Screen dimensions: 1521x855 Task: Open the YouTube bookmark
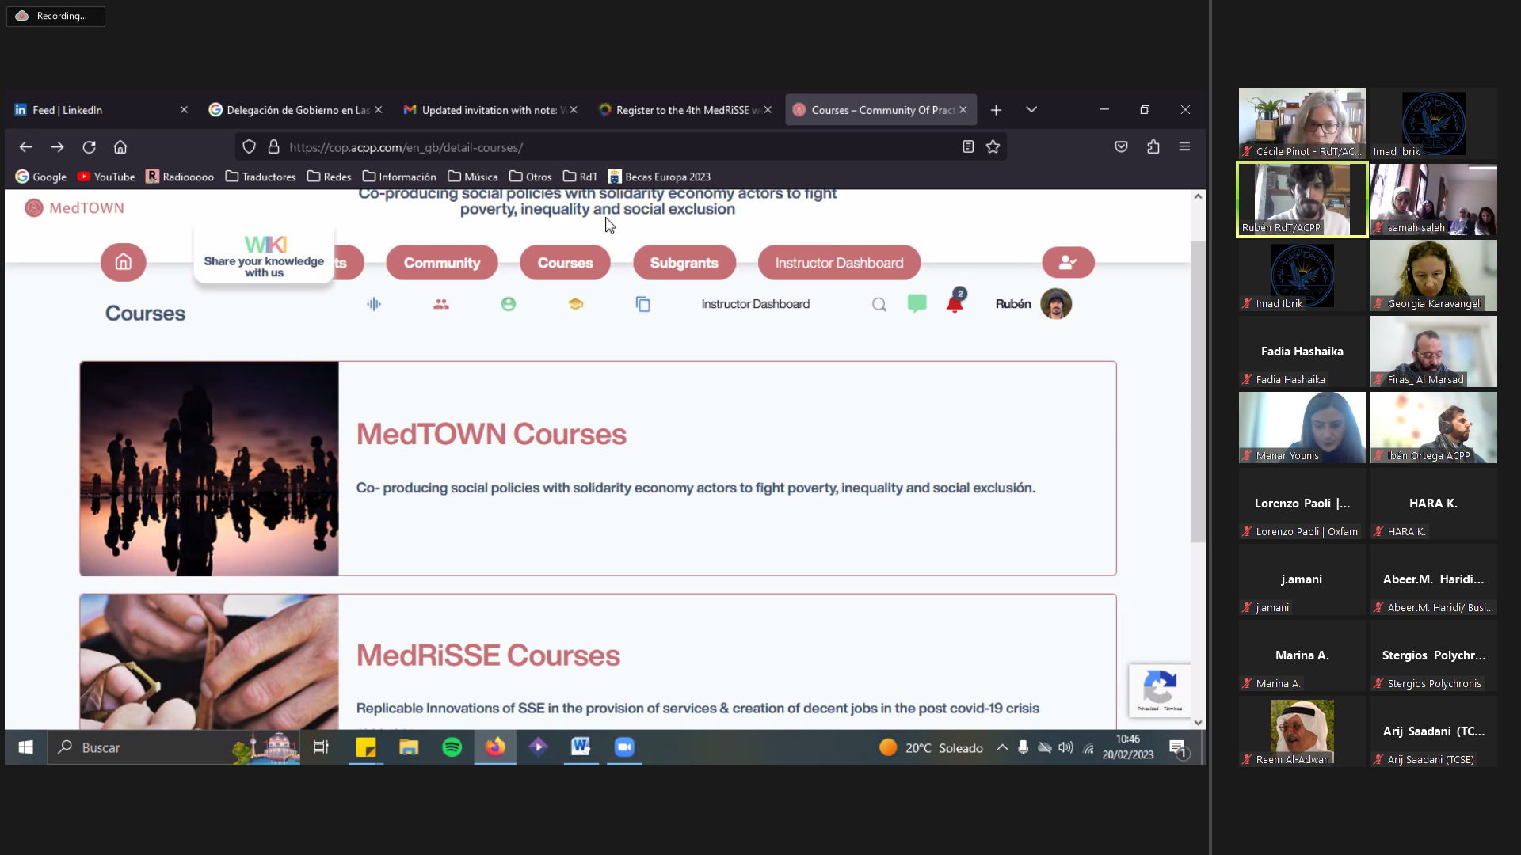coord(106,177)
